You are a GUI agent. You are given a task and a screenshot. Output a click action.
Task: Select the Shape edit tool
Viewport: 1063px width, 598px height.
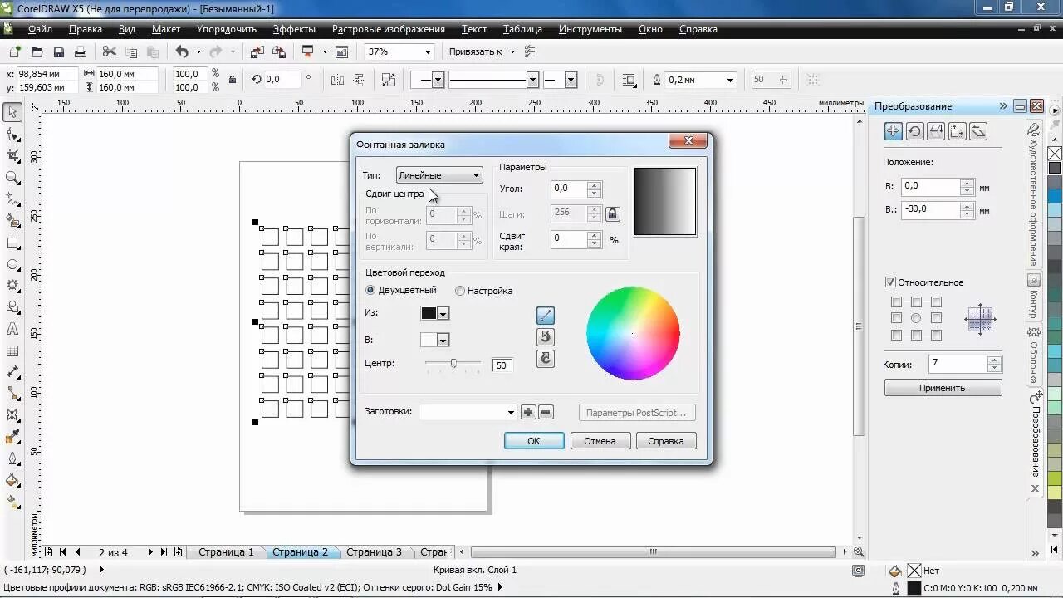pos(12,134)
